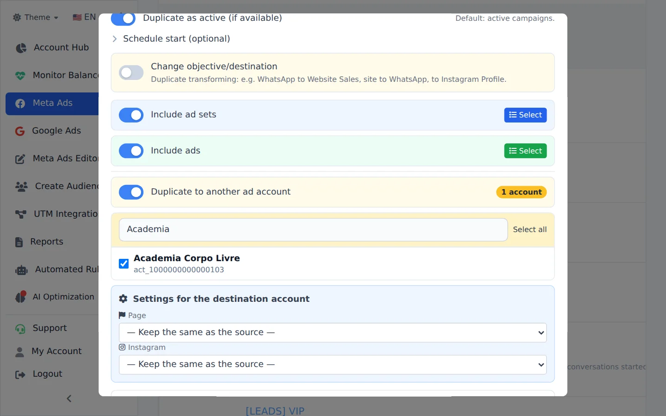Open the Page dropdown
Image resolution: width=666 pixels, height=416 pixels.
point(333,333)
